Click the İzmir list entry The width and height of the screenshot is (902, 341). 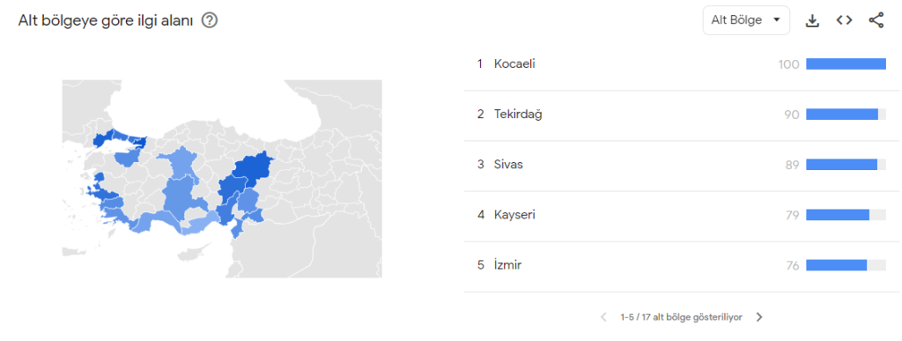pos(681,266)
